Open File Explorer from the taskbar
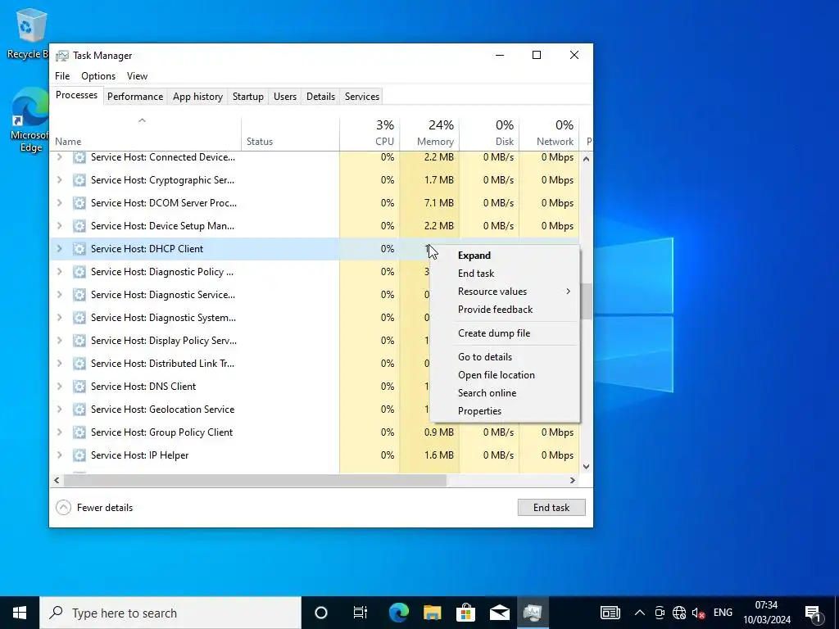 pos(433,613)
